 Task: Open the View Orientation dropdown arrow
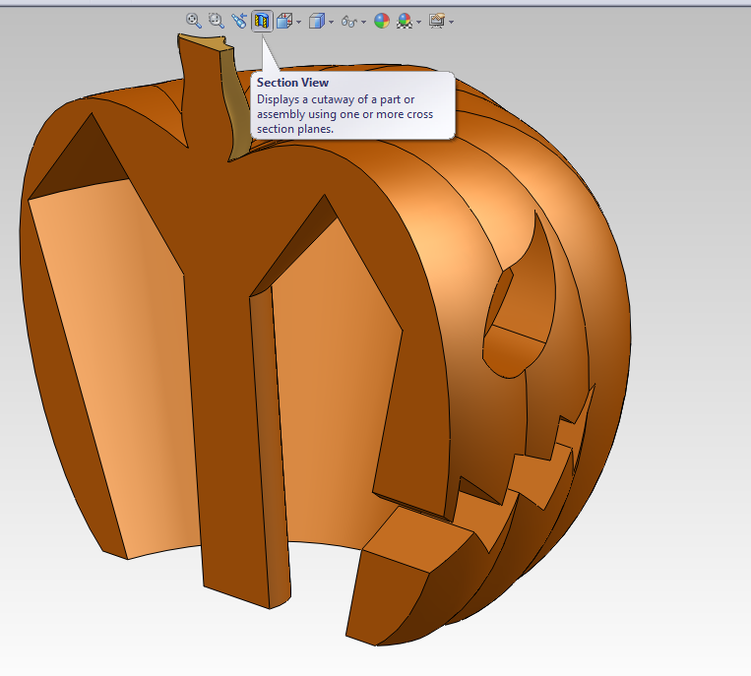(x=299, y=22)
